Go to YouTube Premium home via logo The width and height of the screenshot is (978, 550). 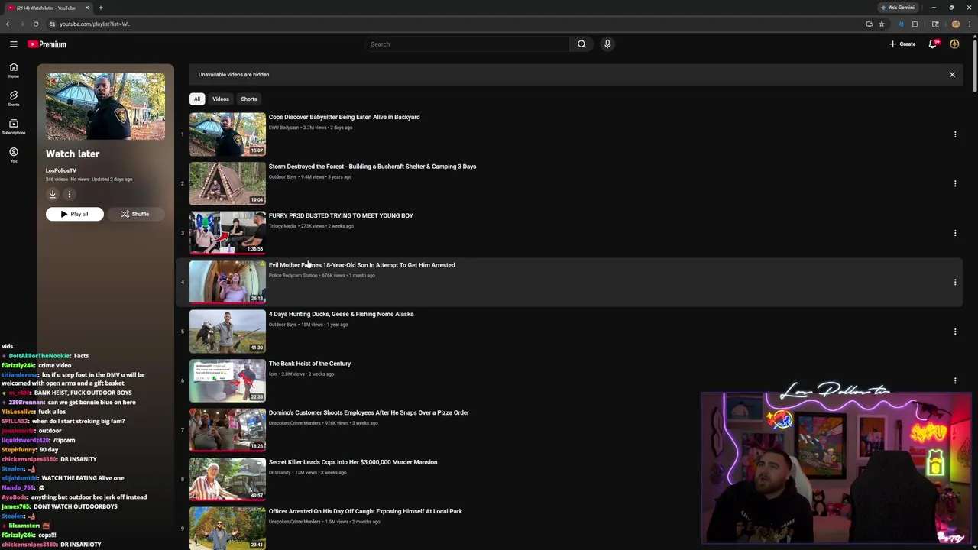click(47, 44)
